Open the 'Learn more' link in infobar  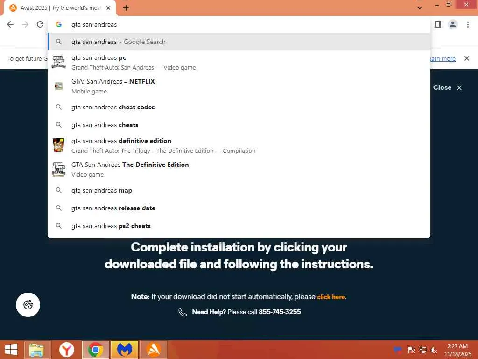(x=443, y=58)
